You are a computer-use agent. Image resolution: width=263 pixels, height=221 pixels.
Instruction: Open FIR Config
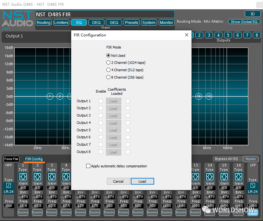(34, 159)
